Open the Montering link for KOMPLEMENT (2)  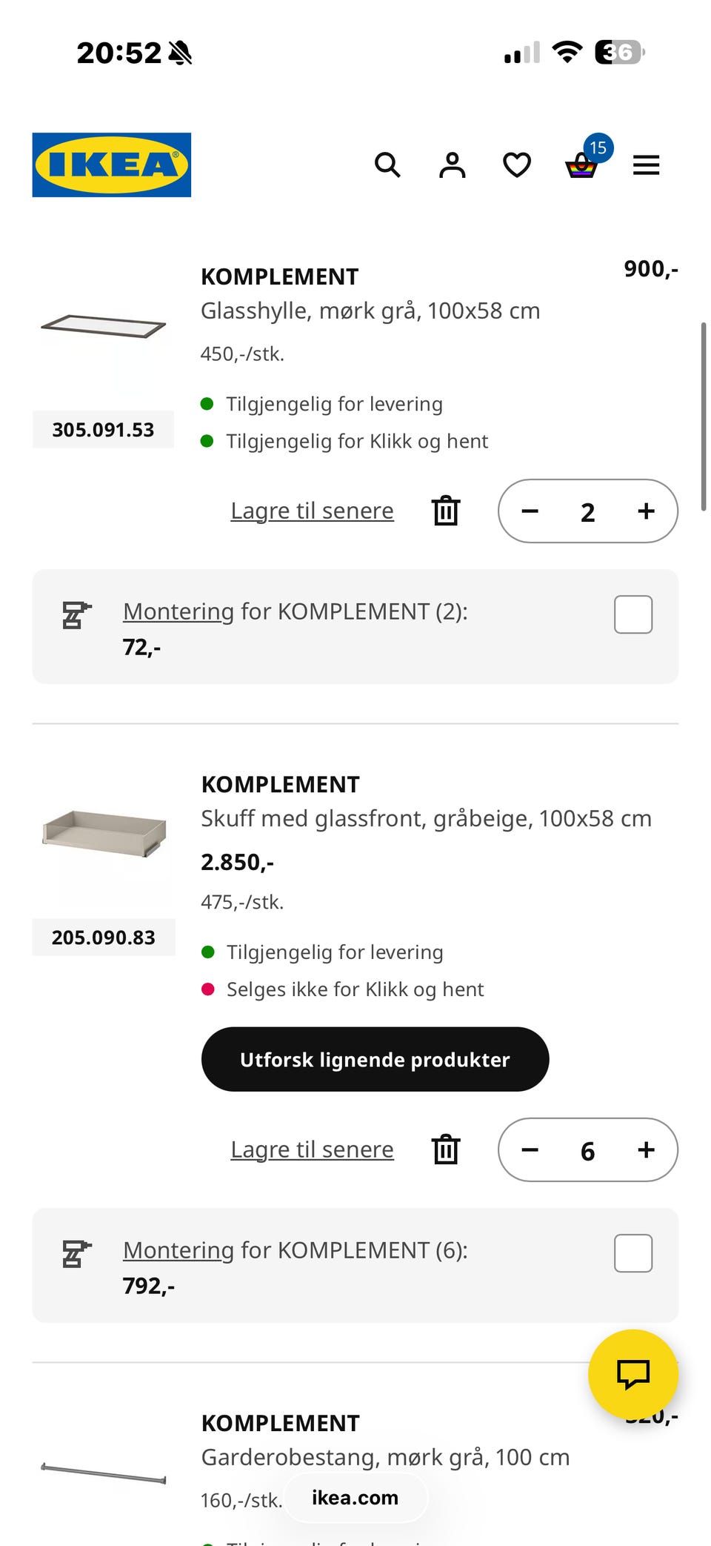(x=178, y=611)
